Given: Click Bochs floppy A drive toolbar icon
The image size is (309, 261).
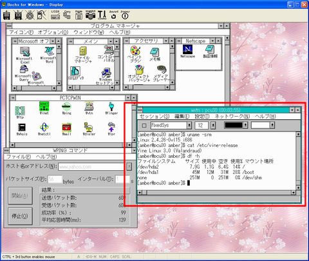Looking at the screenshot, I should (7, 15).
